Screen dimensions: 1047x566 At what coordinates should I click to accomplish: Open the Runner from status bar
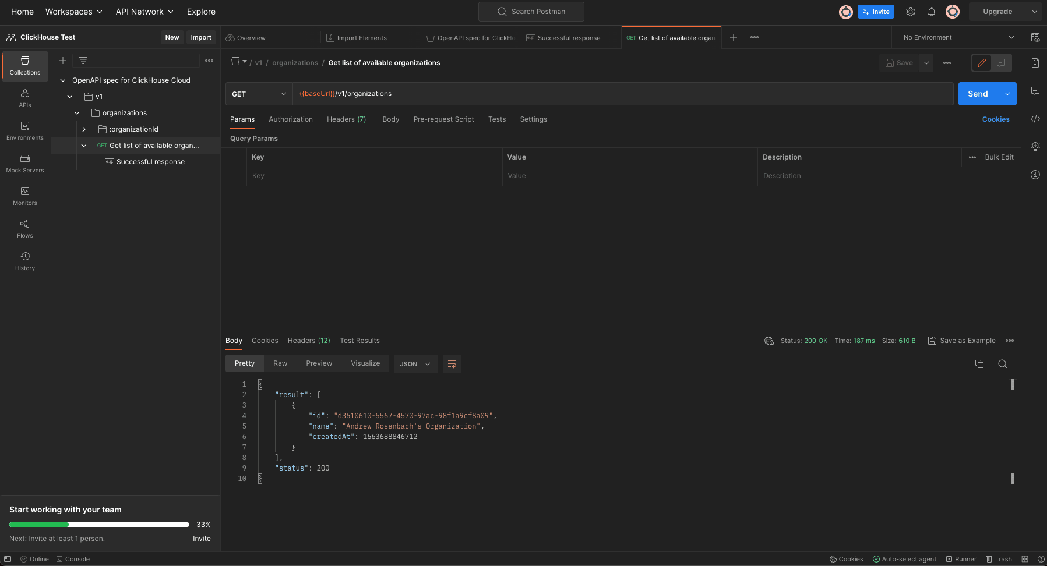(x=961, y=559)
